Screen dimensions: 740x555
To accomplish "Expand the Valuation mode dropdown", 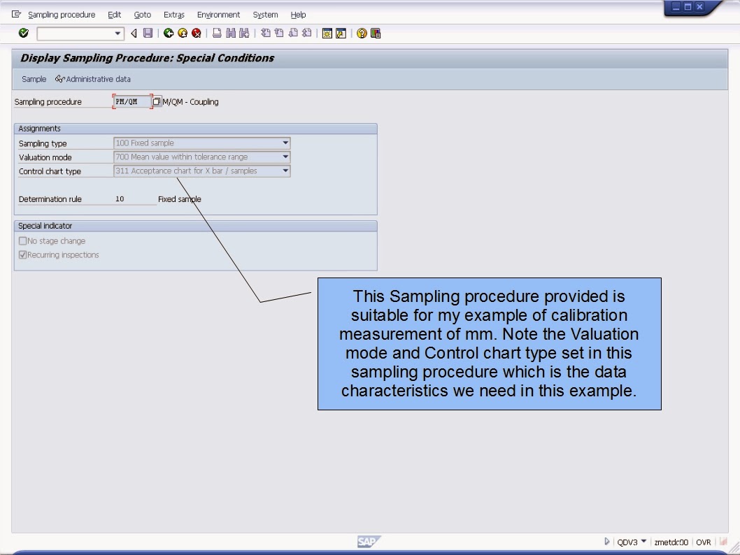I will 285,157.
